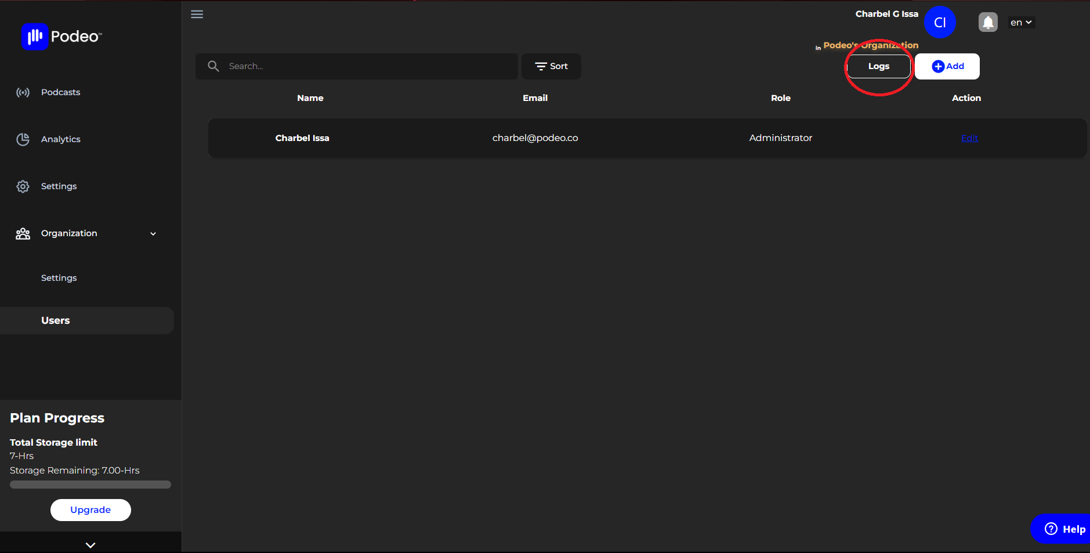Click the Charbel G Issa profile name
Screen dimensions: 1090x553
pyautogui.click(x=886, y=14)
